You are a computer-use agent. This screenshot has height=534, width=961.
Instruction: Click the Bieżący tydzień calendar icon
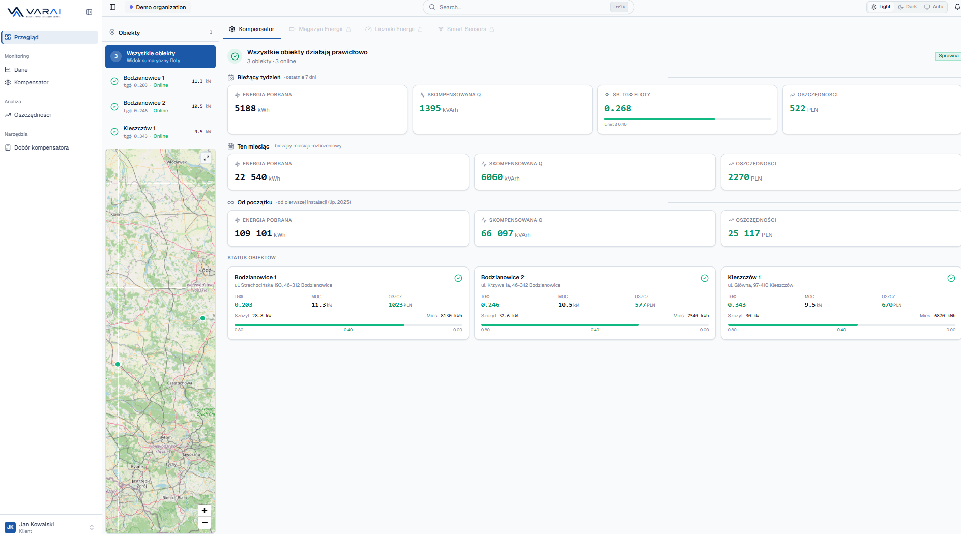231,77
